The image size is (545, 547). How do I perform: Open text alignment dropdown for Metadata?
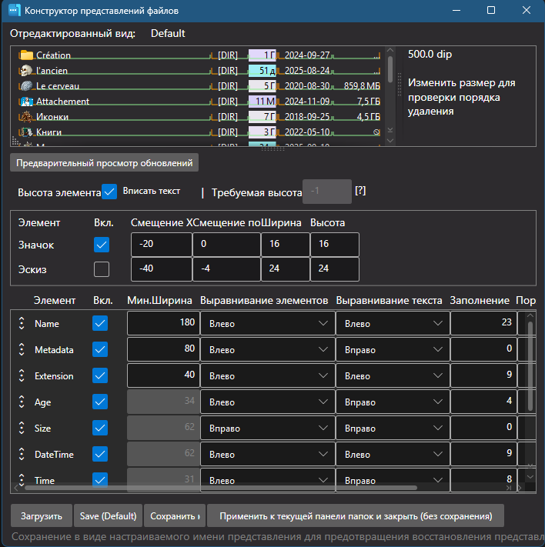pos(391,350)
